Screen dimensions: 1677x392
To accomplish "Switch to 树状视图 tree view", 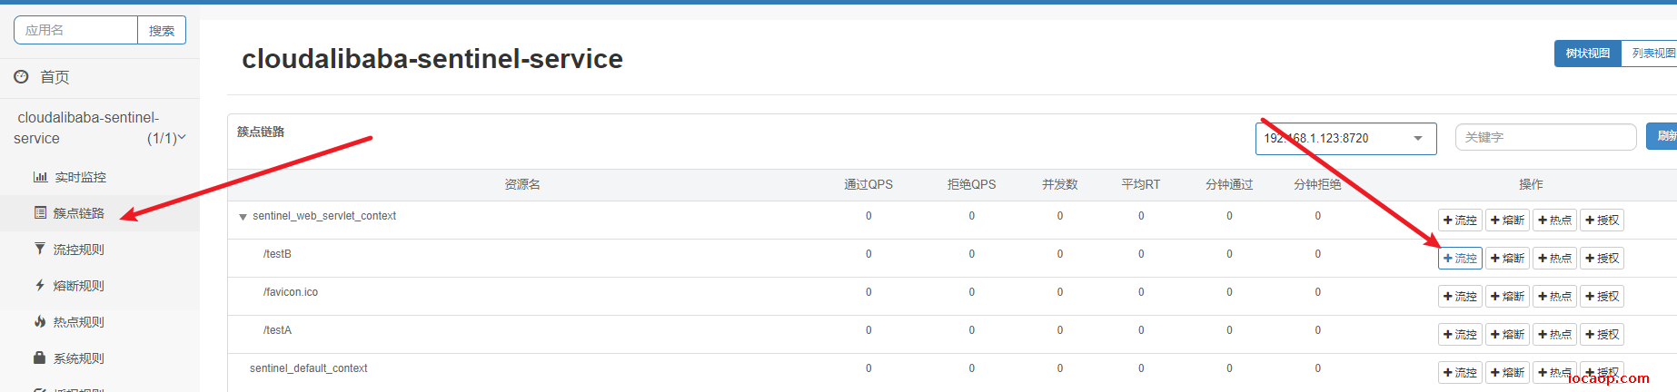I will (x=1587, y=54).
